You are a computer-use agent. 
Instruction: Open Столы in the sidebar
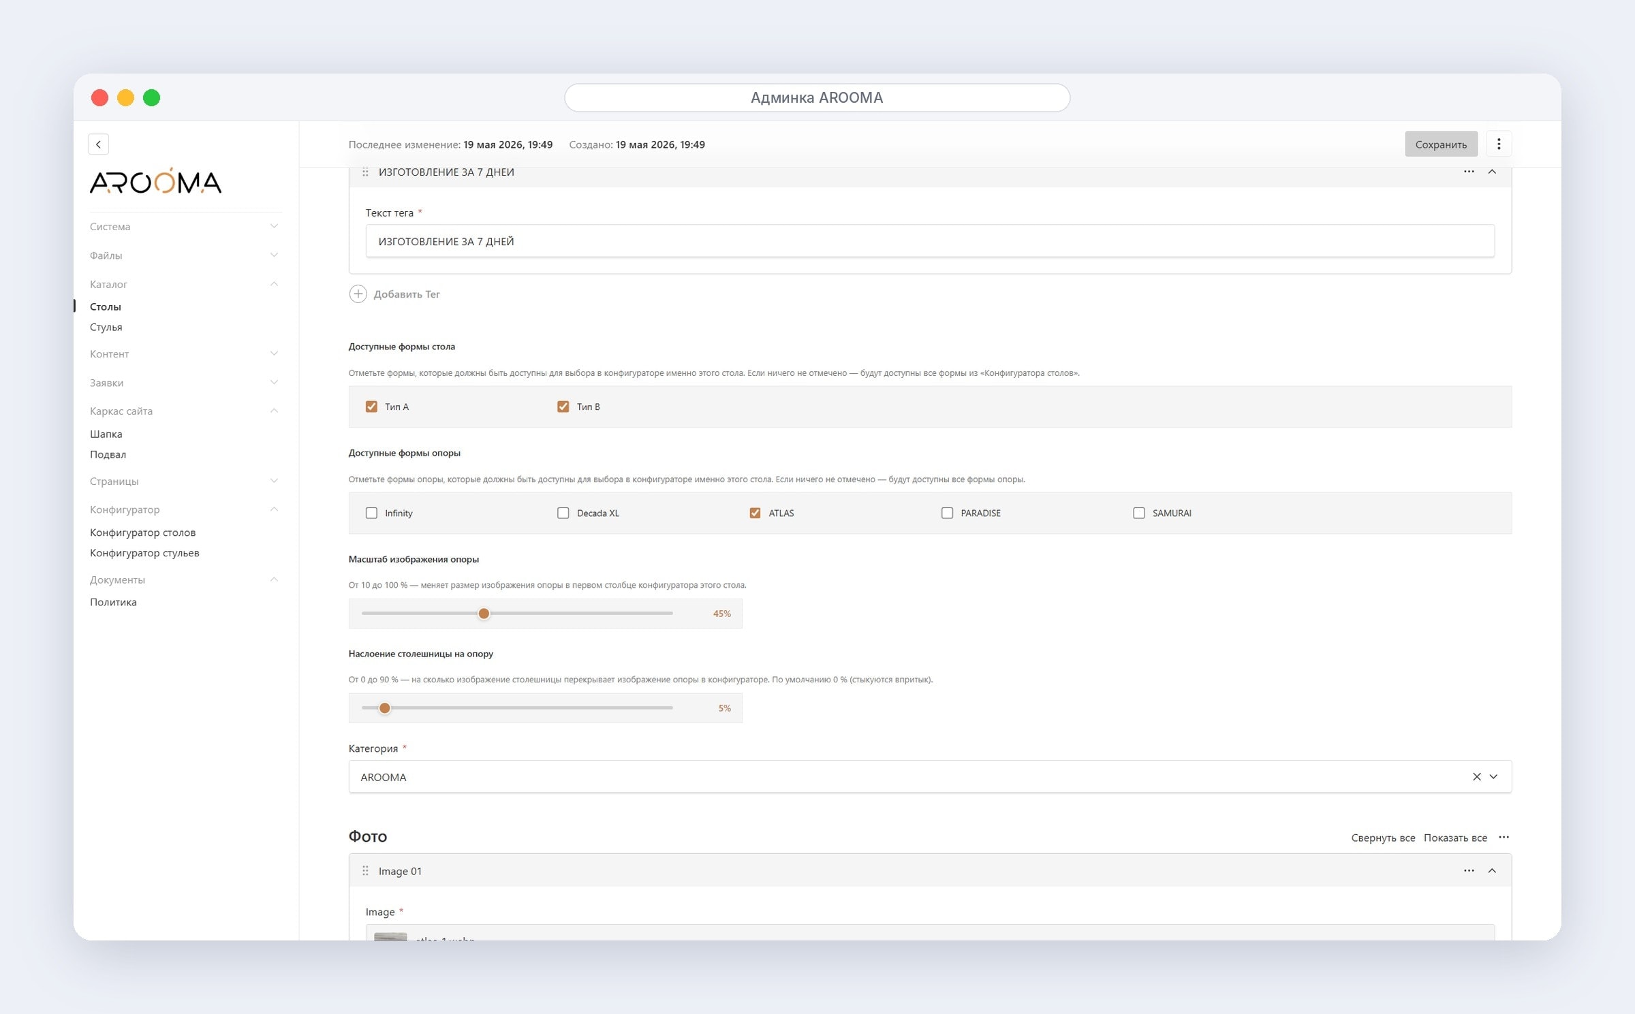(106, 307)
